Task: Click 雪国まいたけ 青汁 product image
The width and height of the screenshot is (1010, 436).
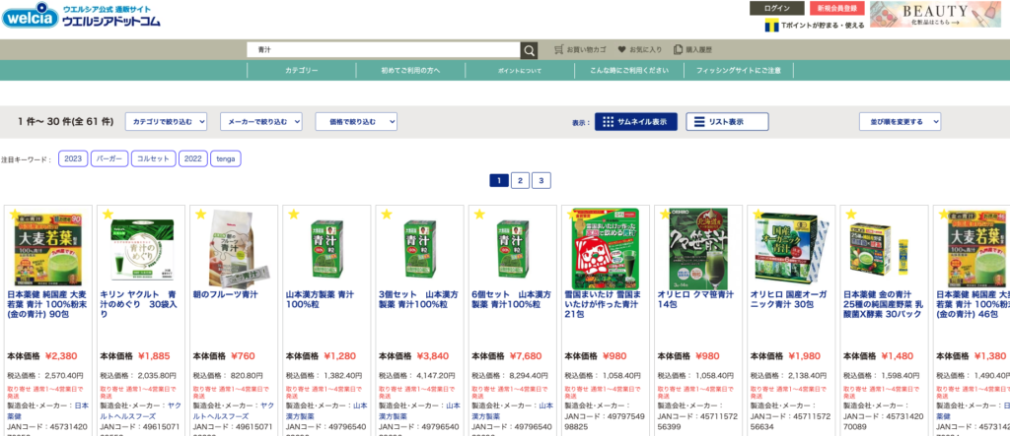Action: 605,248
